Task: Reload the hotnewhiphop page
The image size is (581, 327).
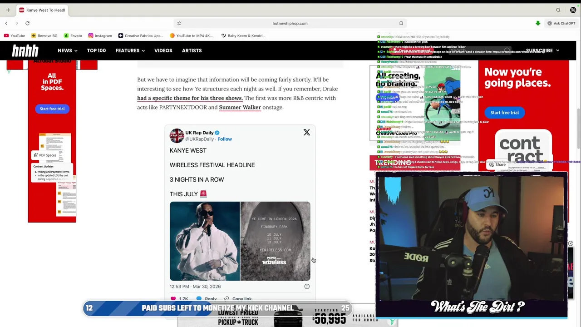Action: point(28,23)
